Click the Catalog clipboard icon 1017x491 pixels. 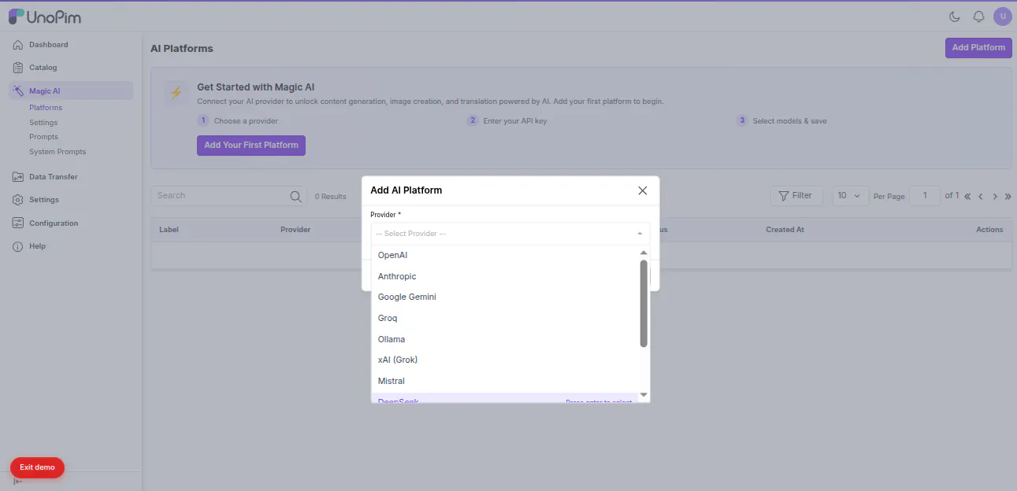coord(18,68)
